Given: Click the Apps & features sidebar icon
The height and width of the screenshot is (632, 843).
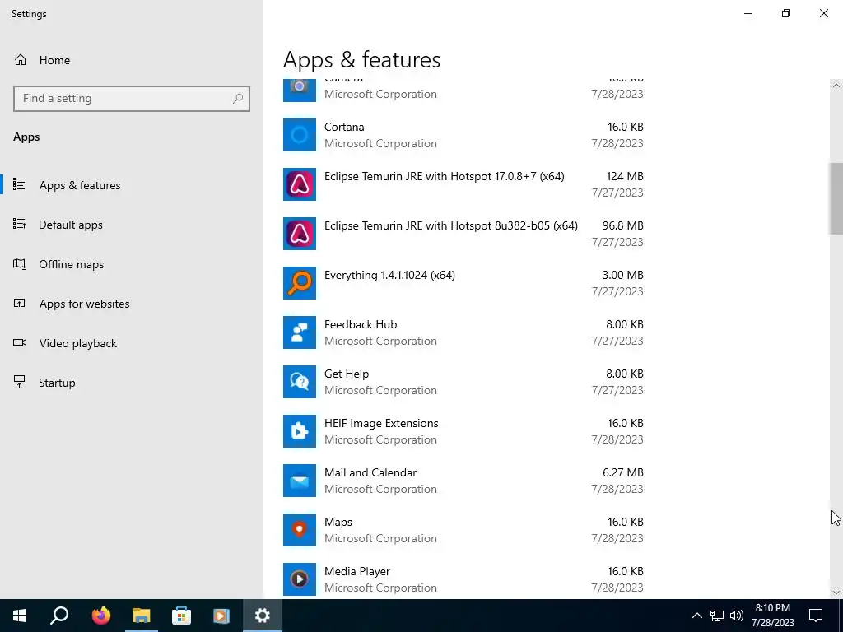Looking at the screenshot, I should tap(20, 184).
